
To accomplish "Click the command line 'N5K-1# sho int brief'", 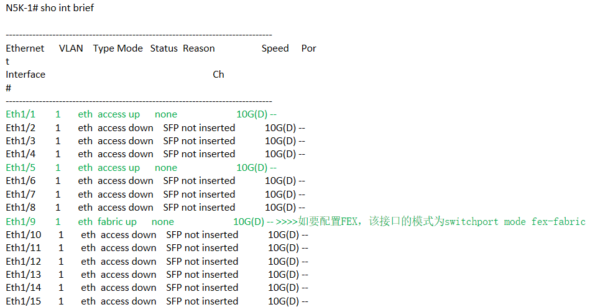I will tap(50, 8).
